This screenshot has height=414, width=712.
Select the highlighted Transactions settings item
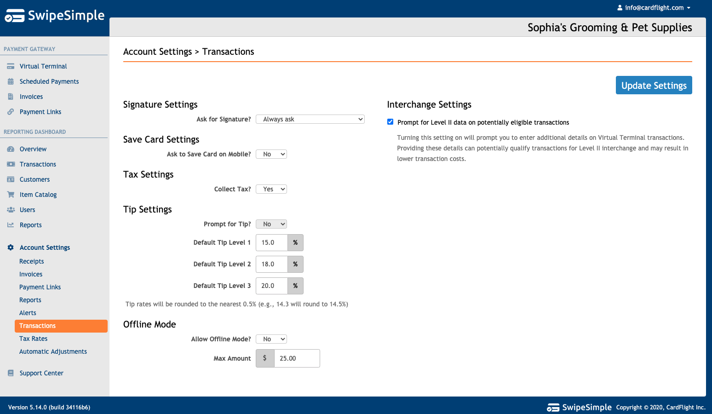[61, 326]
